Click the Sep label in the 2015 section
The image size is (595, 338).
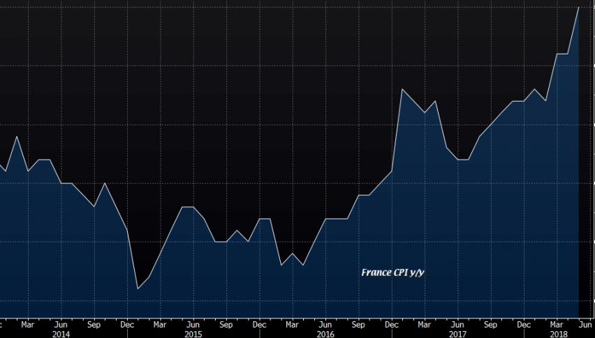tap(226, 325)
